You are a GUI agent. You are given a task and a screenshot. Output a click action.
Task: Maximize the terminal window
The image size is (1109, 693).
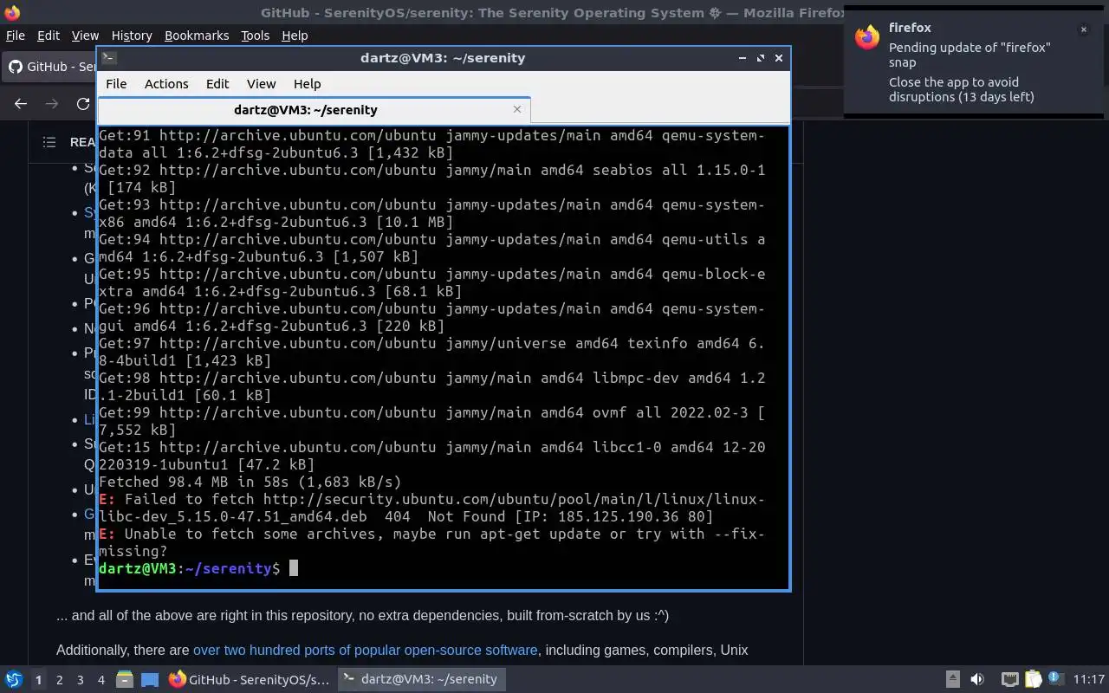click(x=761, y=58)
